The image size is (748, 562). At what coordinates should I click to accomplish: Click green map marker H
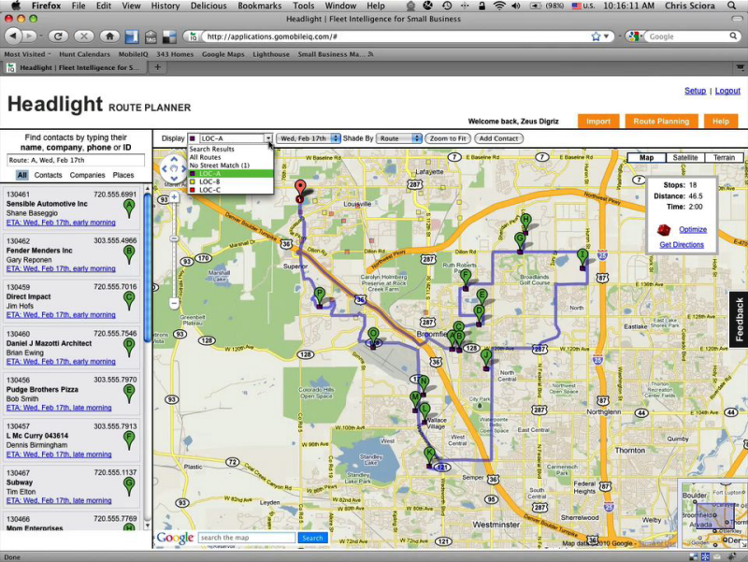(x=525, y=220)
